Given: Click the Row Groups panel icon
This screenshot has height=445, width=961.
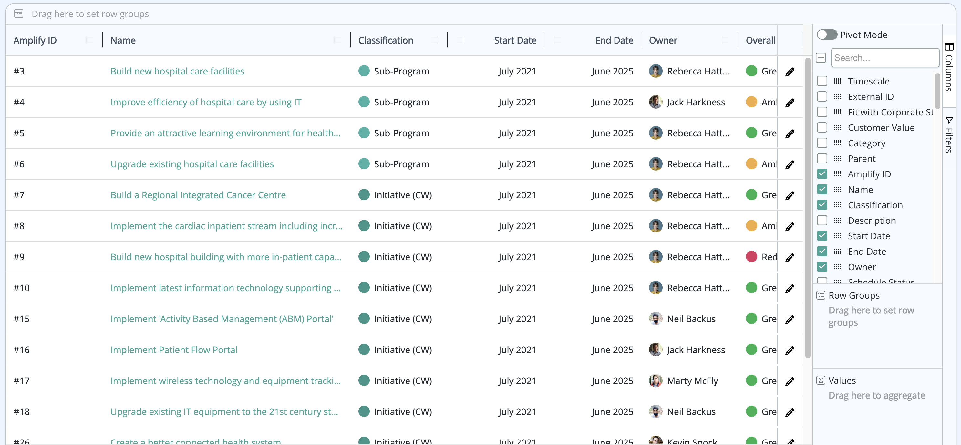Looking at the screenshot, I should point(821,295).
